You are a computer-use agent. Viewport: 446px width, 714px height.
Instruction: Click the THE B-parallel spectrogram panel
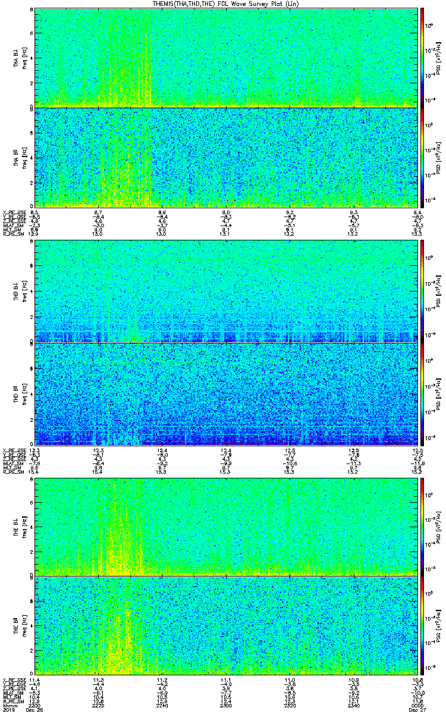(x=226, y=625)
